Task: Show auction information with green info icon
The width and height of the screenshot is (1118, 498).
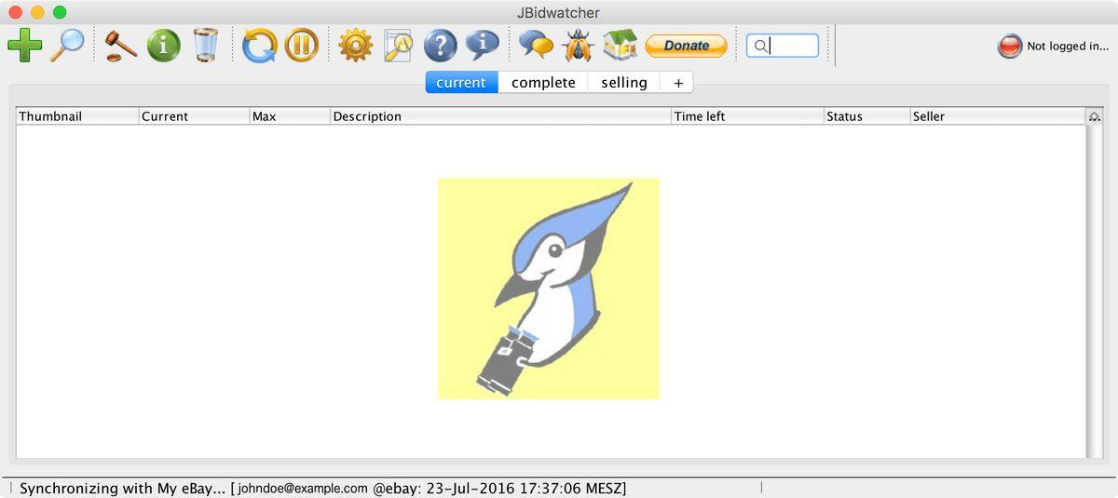Action: click(x=163, y=45)
